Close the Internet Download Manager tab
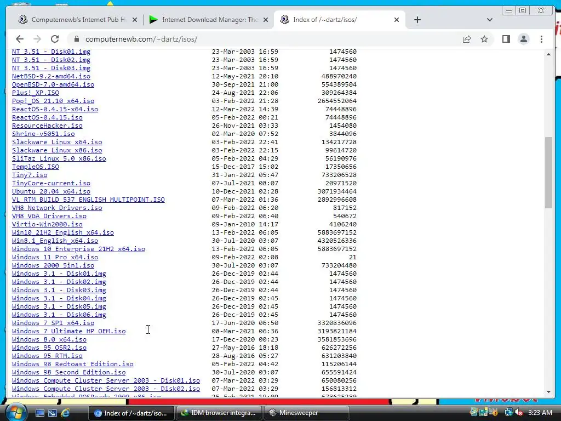This screenshot has height=421, width=561. click(x=266, y=20)
